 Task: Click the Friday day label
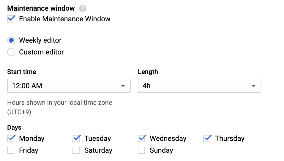point(29,150)
